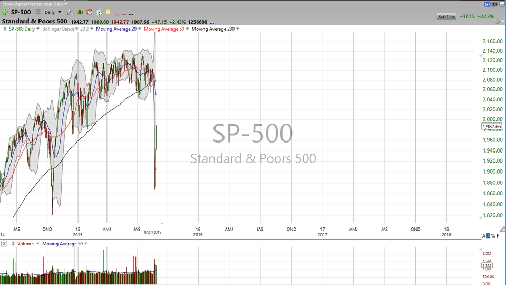Select the A scale mode
Viewport: 506px width, 285px height.
click(x=484, y=236)
